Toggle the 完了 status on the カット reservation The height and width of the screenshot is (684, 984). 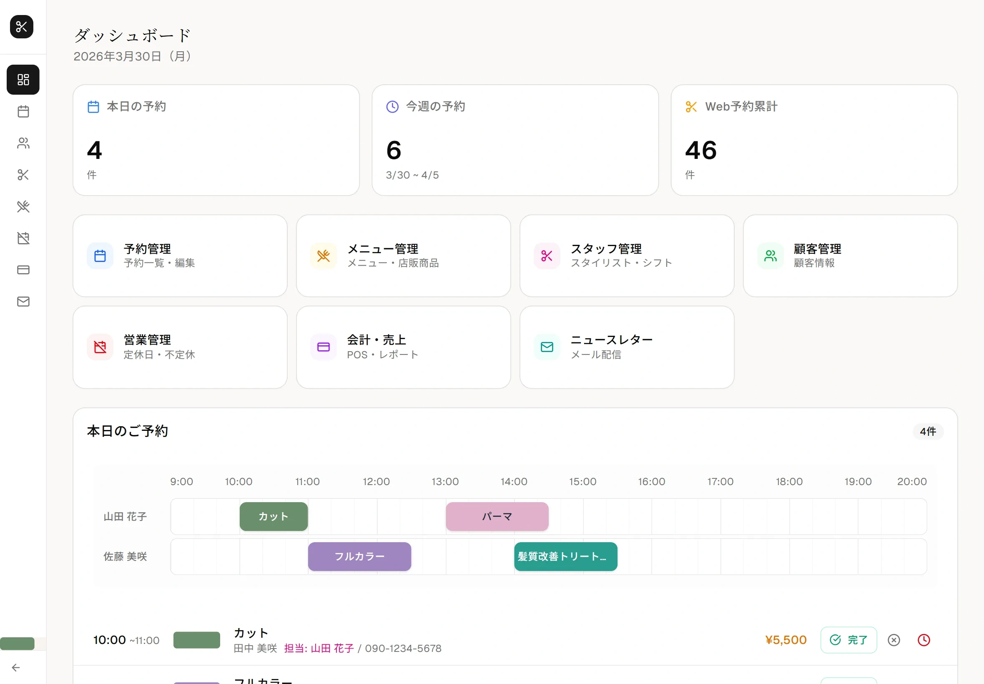[x=848, y=639]
